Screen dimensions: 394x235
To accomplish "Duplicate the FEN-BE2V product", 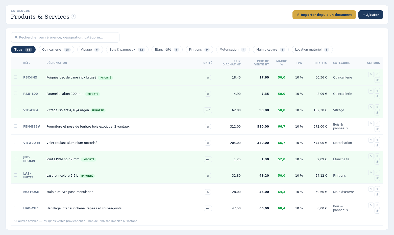I will [x=377, y=124].
